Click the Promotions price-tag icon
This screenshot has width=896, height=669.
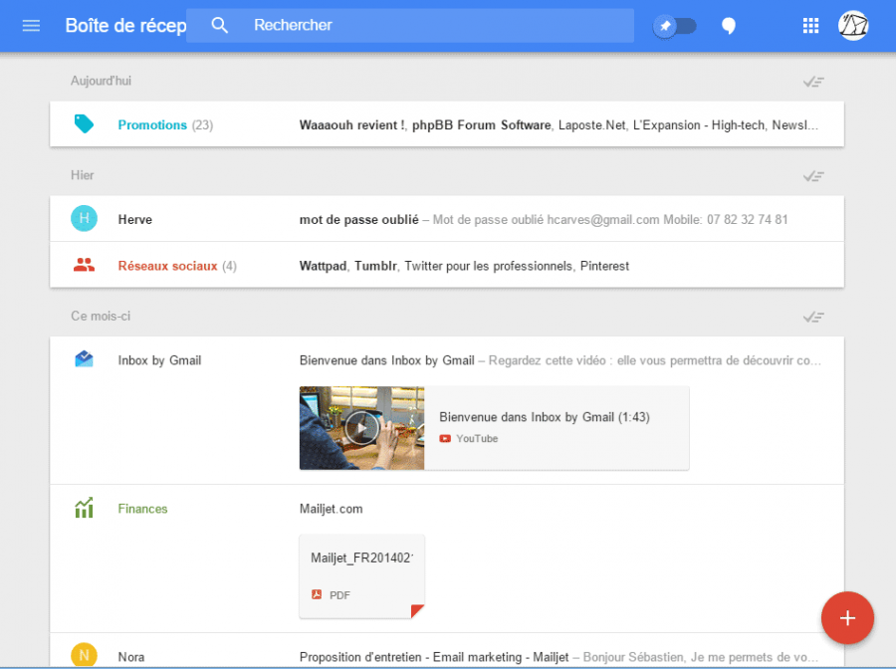(x=85, y=124)
